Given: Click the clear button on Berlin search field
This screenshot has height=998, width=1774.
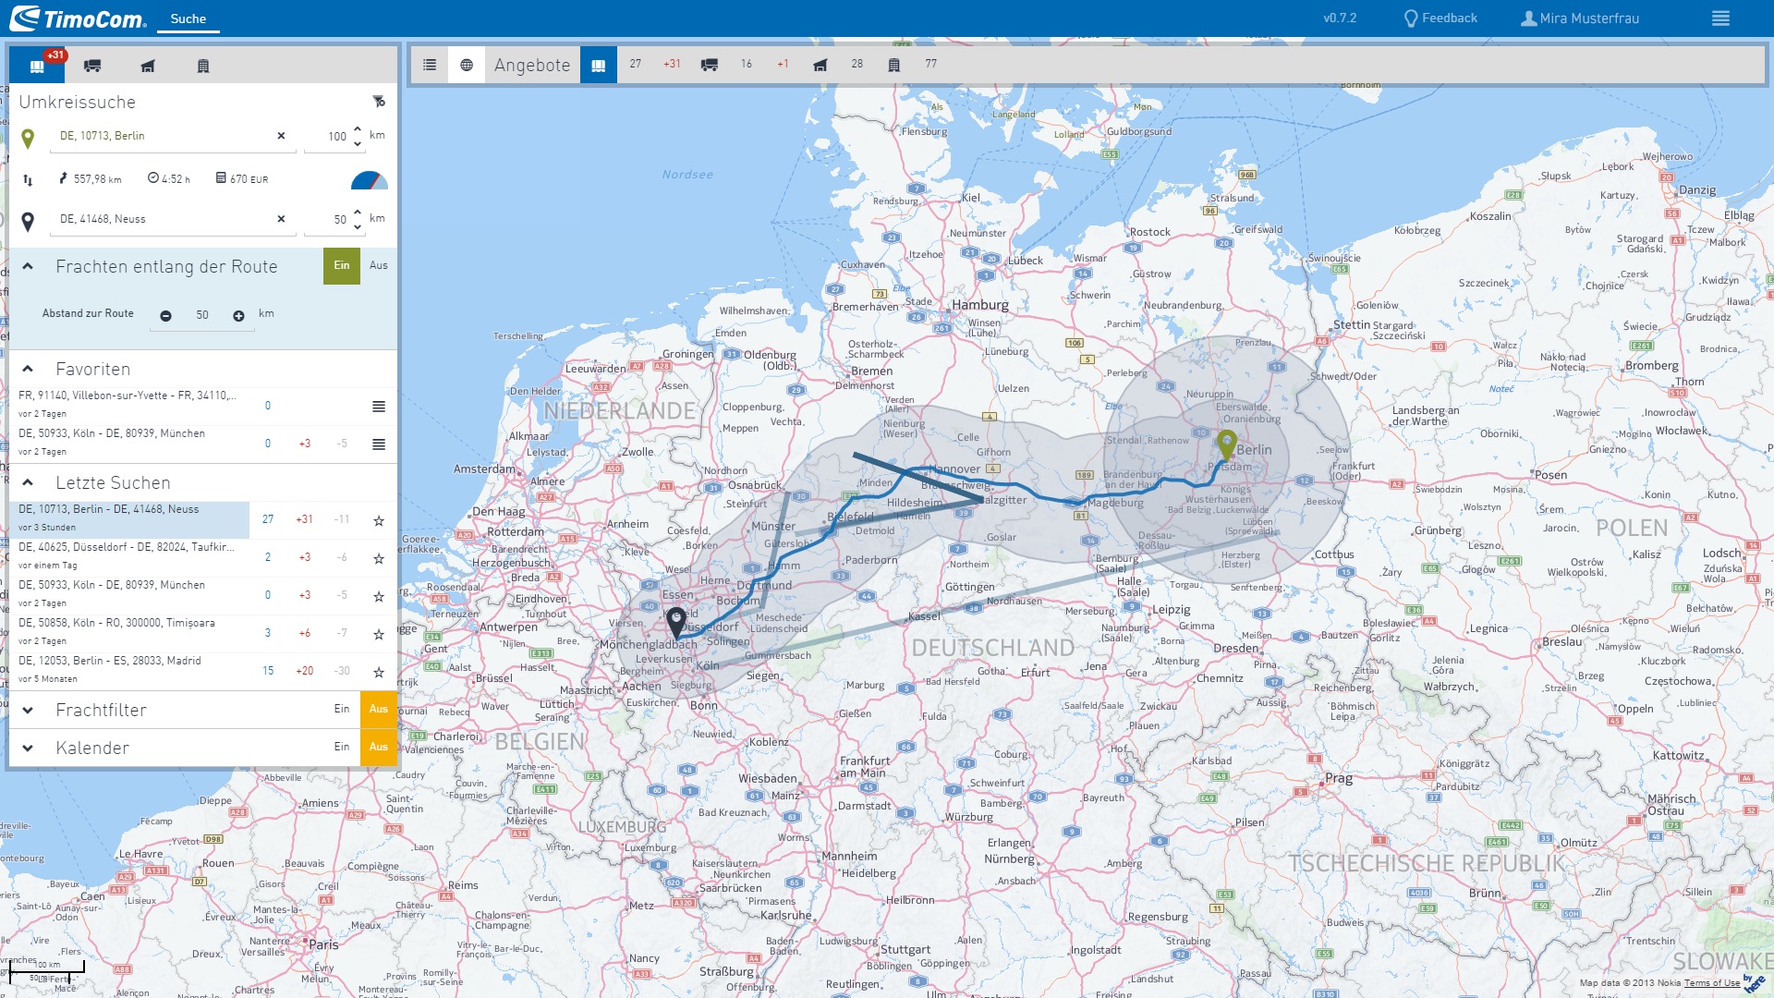Looking at the screenshot, I should point(282,137).
